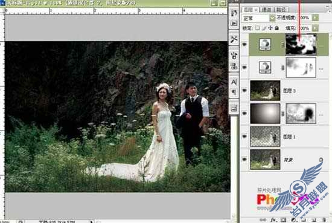Open the Character panel icon marked A in the dock
332x223 pixels.
point(234,82)
